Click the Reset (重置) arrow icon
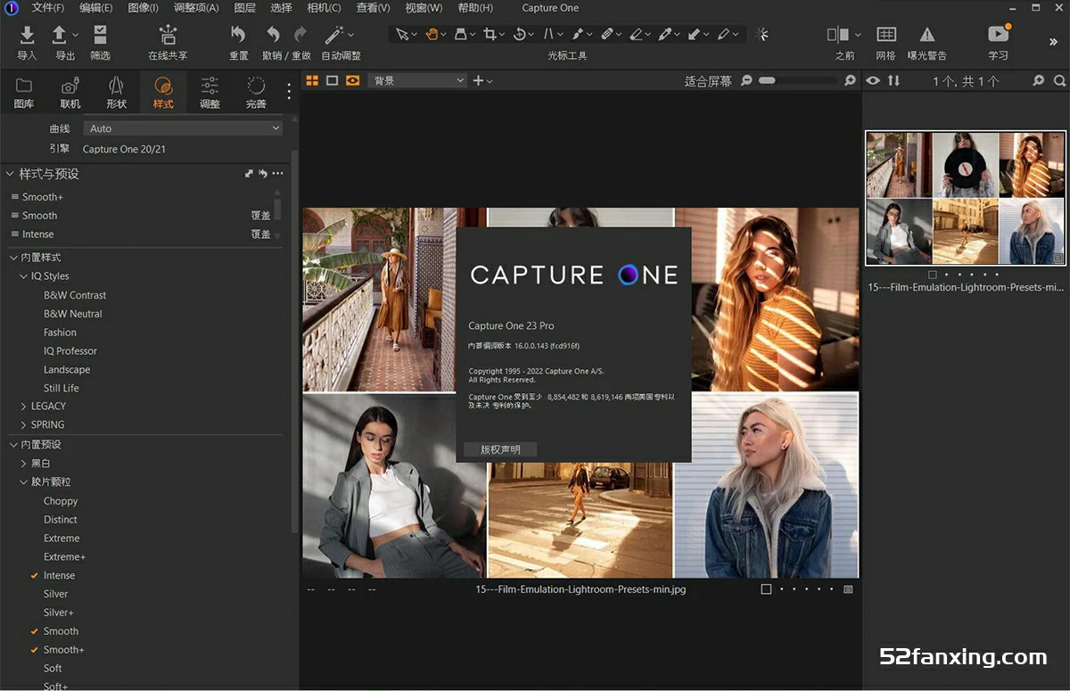 [238, 35]
